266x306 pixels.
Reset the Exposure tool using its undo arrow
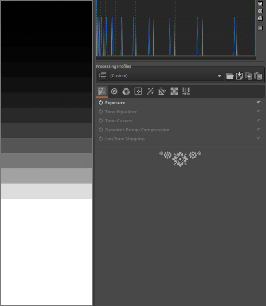coord(259,103)
